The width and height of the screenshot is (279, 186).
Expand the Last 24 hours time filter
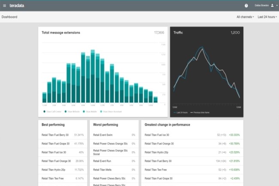coord(267,17)
